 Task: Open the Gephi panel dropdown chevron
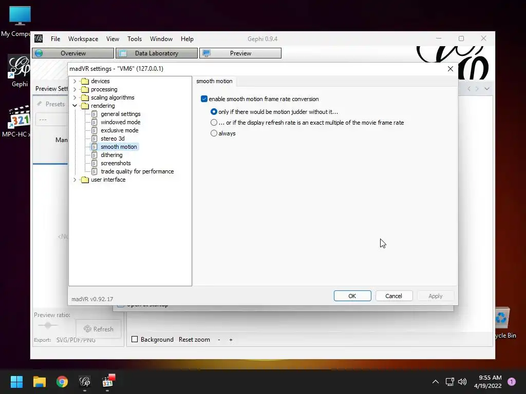click(x=487, y=89)
